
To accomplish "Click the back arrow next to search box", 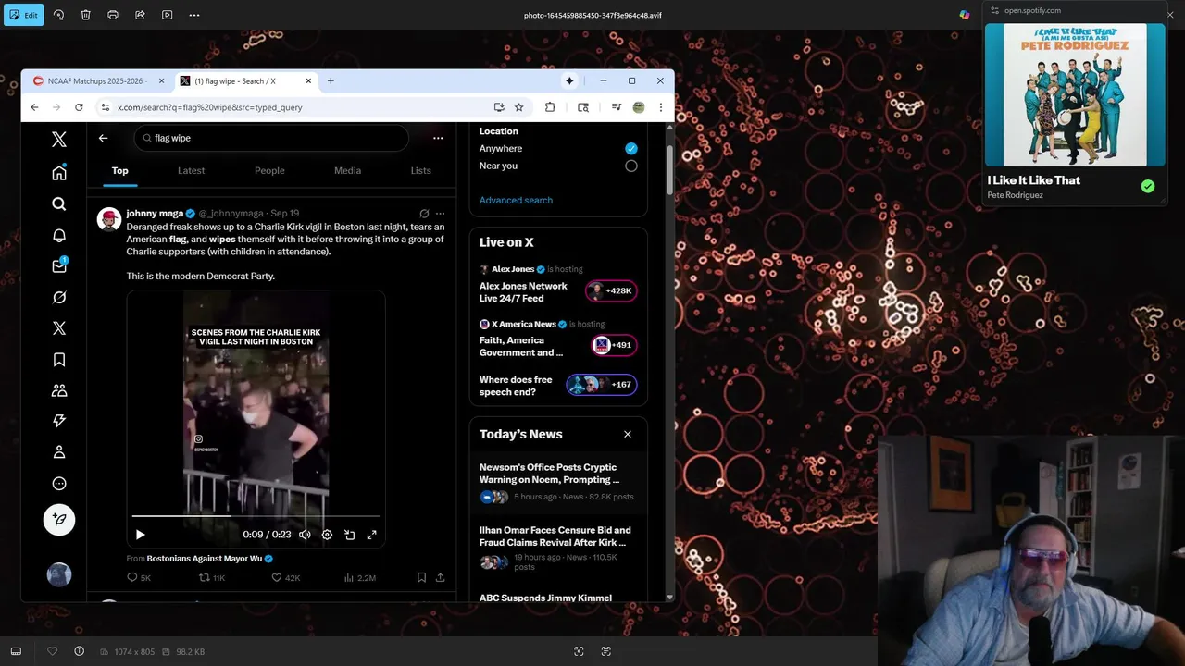I will click(103, 138).
